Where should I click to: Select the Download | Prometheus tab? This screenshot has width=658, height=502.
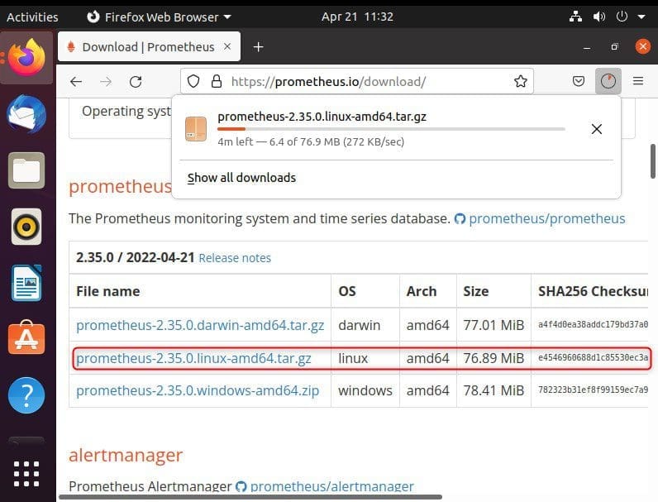point(147,47)
